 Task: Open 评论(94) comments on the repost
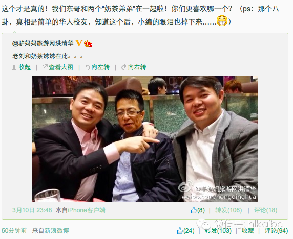(x=277, y=231)
